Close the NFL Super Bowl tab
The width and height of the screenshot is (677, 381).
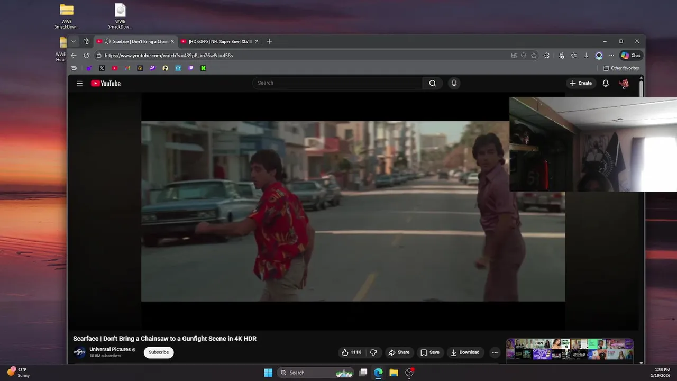click(257, 41)
